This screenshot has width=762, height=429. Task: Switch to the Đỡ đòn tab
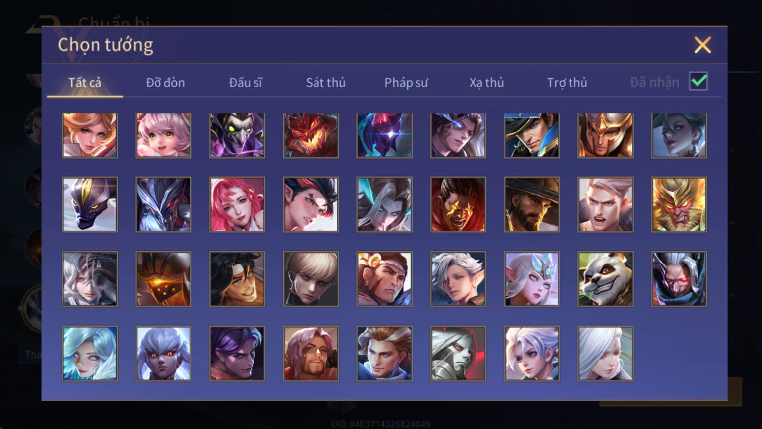click(165, 83)
